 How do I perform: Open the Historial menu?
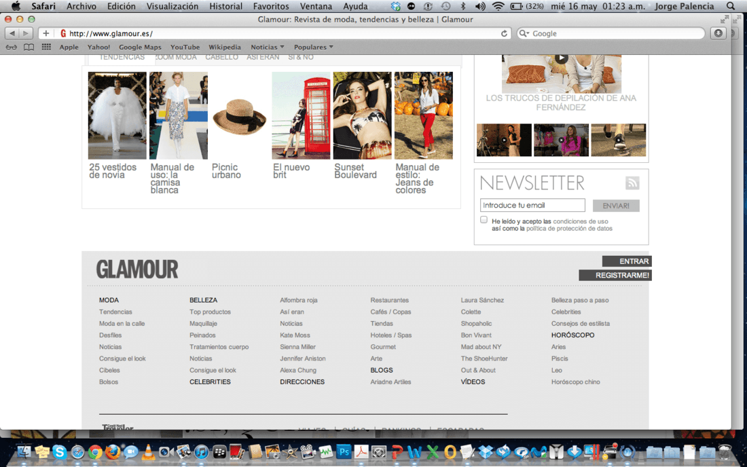225,6
